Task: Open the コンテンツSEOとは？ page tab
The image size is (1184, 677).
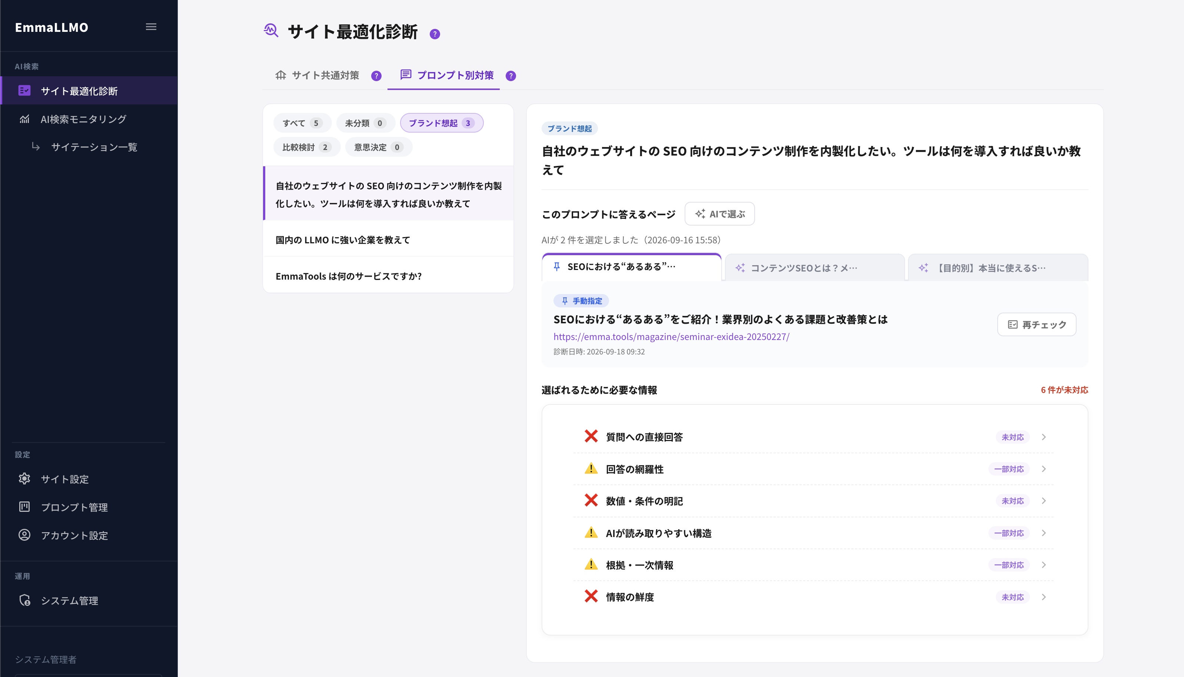Action: (815, 268)
